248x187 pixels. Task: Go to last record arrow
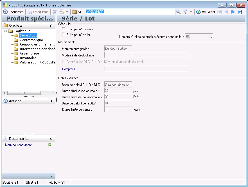point(240,12)
